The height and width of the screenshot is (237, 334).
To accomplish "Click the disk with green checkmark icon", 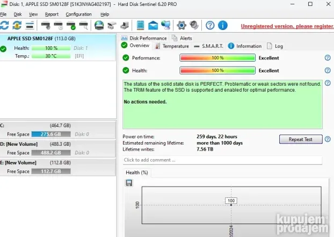I will 71,25.
